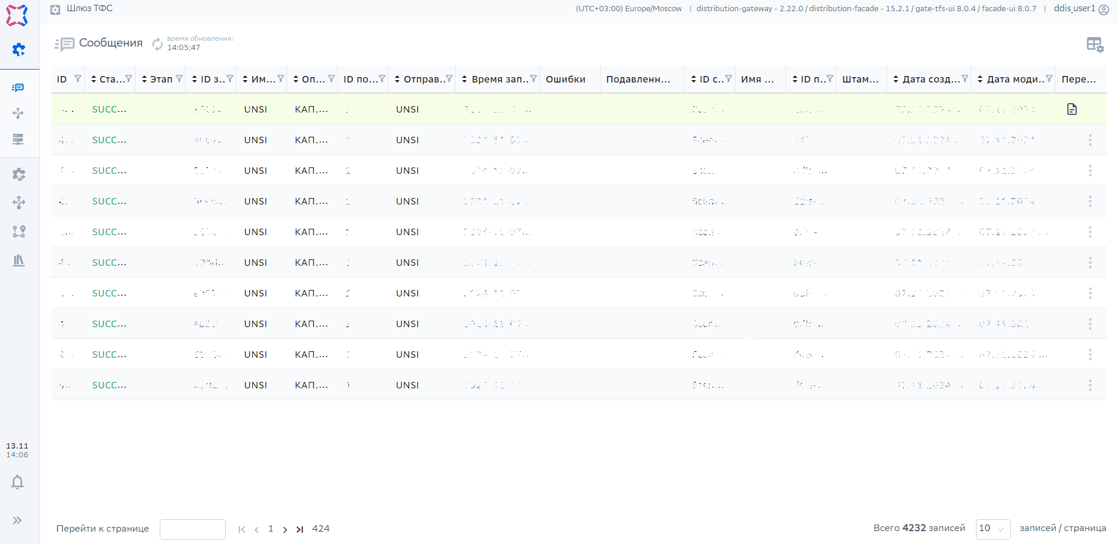Click the blue gear icon in sidebar

click(x=19, y=50)
